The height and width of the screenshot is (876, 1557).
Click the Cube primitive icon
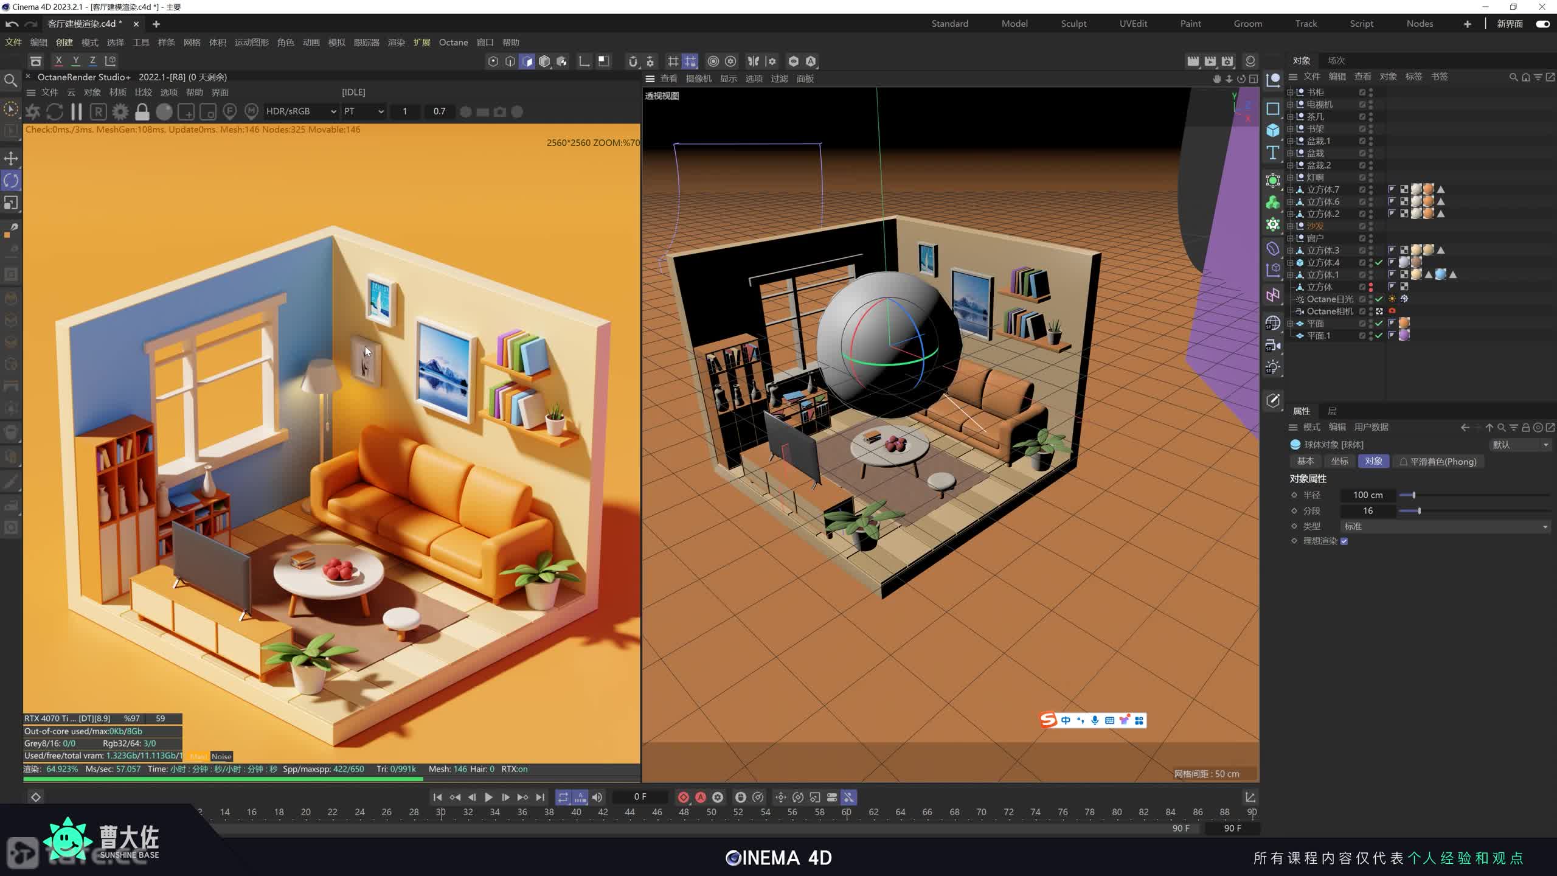1273,130
